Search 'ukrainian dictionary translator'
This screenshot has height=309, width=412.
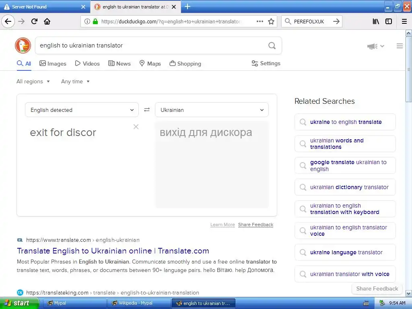(345, 187)
